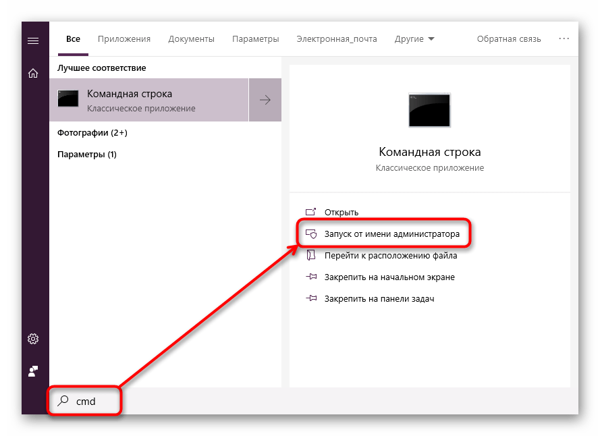
Task: Open the hamburger menu in the sidebar
Action: point(33,40)
